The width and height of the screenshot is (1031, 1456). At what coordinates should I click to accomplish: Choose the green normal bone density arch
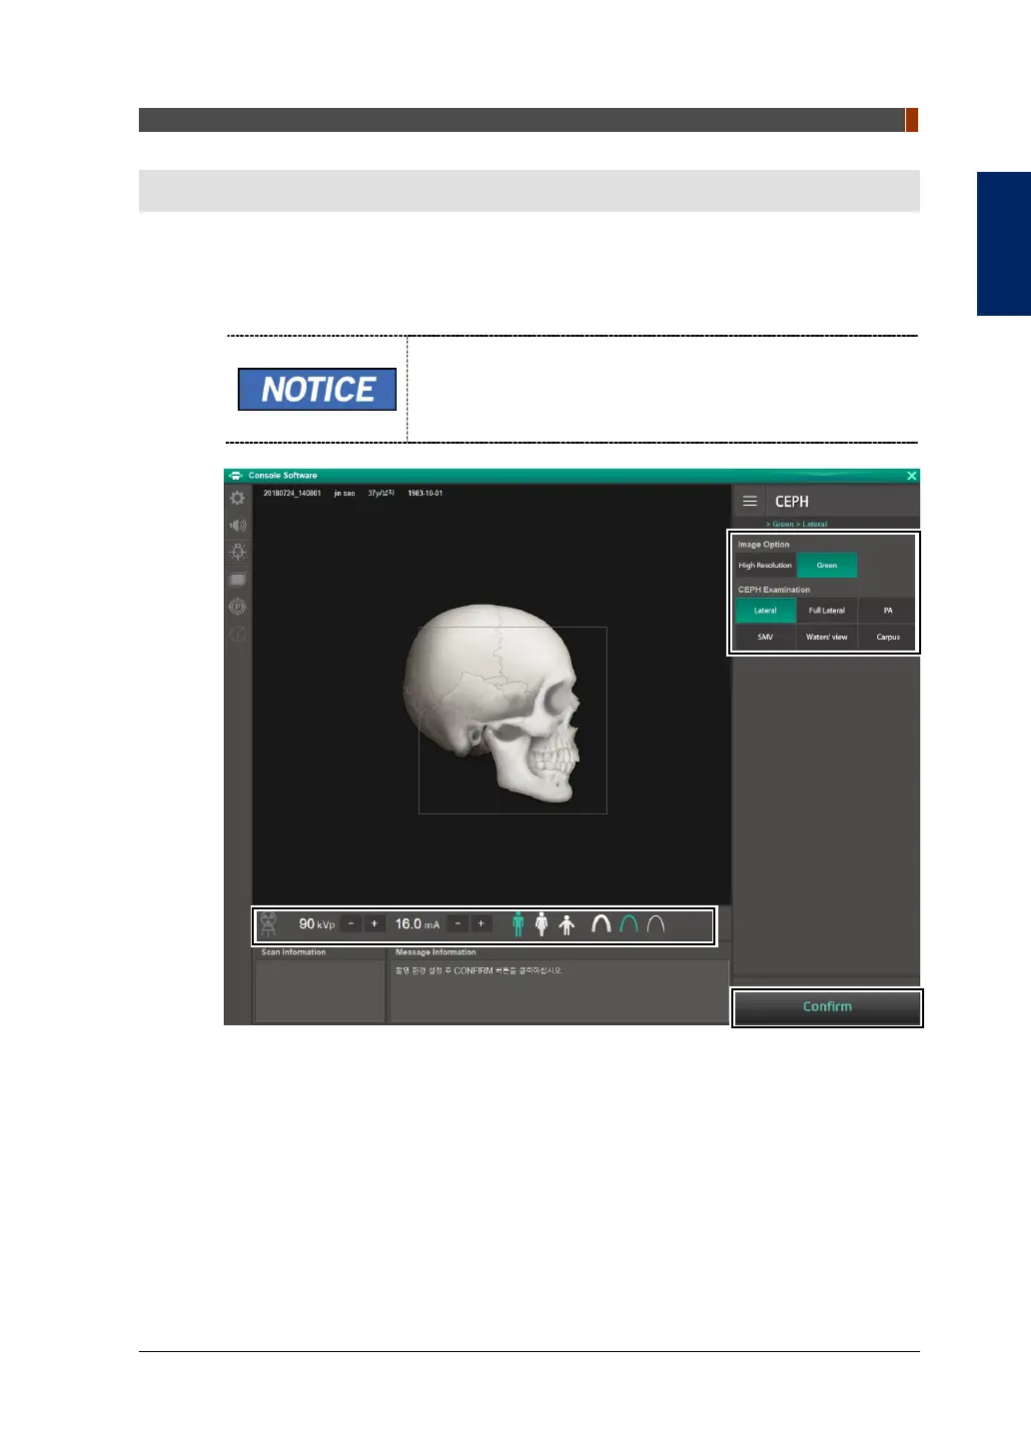tap(628, 924)
